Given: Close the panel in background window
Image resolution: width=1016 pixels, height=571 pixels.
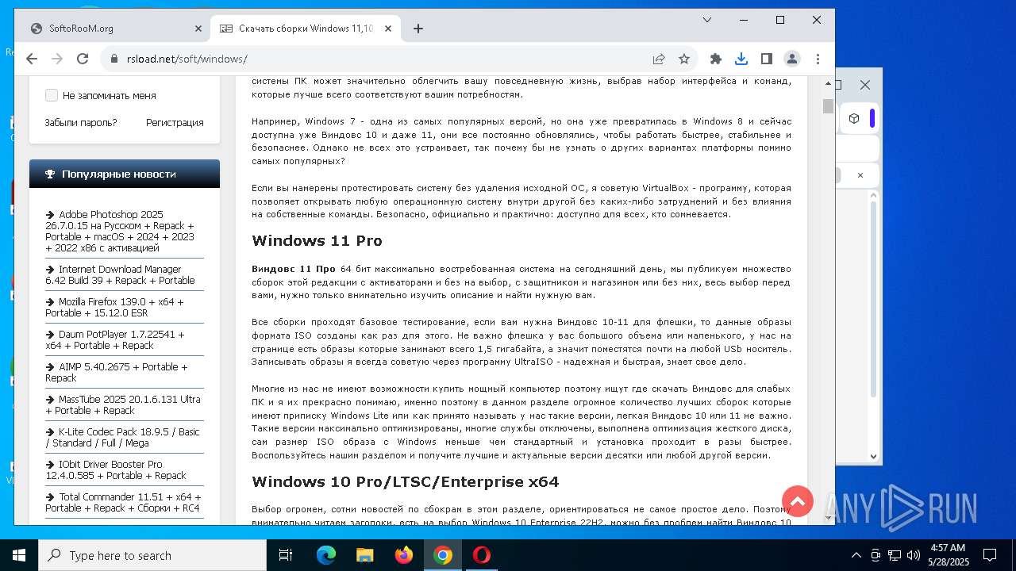Looking at the screenshot, I should pos(860,175).
